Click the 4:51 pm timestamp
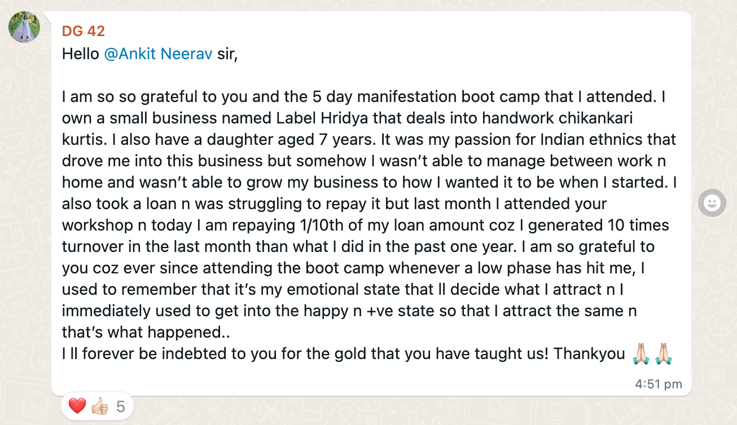Viewport: 737px width, 425px height. (658, 384)
